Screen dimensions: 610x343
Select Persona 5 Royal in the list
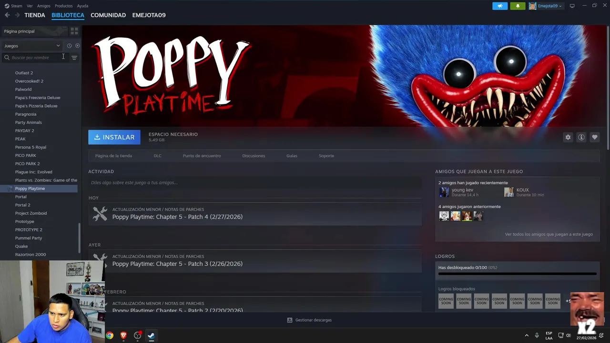pos(30,147)
